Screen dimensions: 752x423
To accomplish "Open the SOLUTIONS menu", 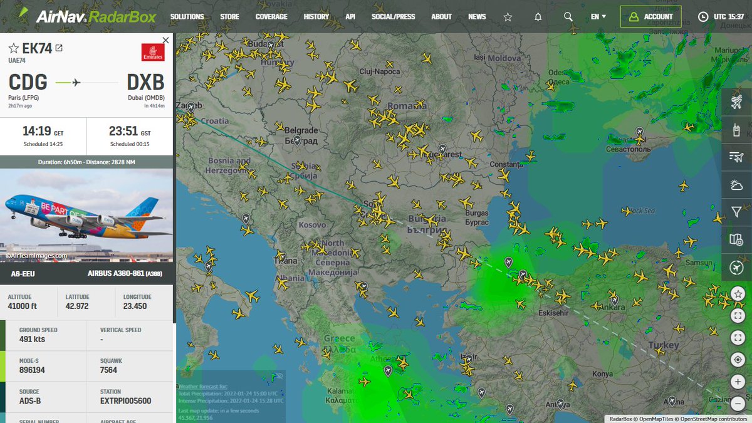I will 187,17.
